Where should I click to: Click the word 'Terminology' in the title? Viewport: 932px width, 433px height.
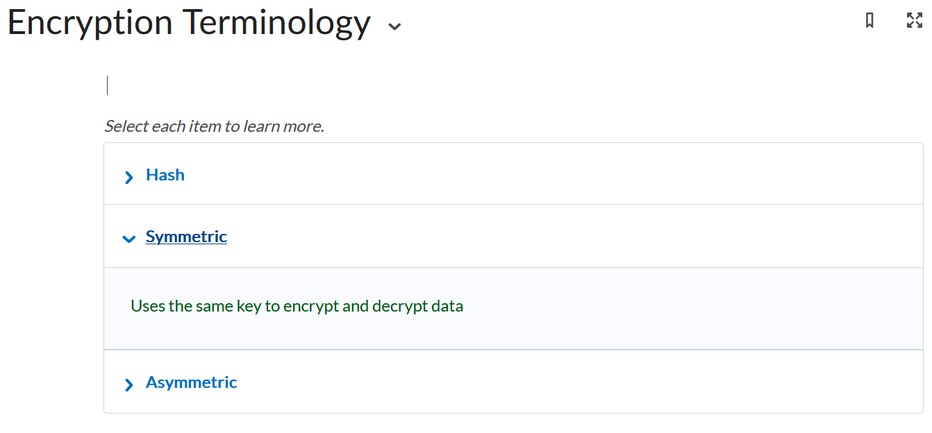[x=276, y=23]
